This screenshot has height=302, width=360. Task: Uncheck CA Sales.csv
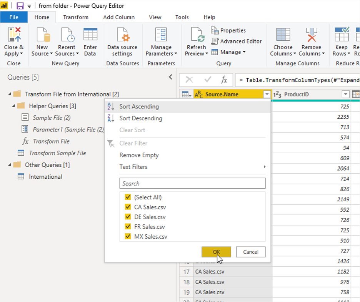tap(128, 207)
